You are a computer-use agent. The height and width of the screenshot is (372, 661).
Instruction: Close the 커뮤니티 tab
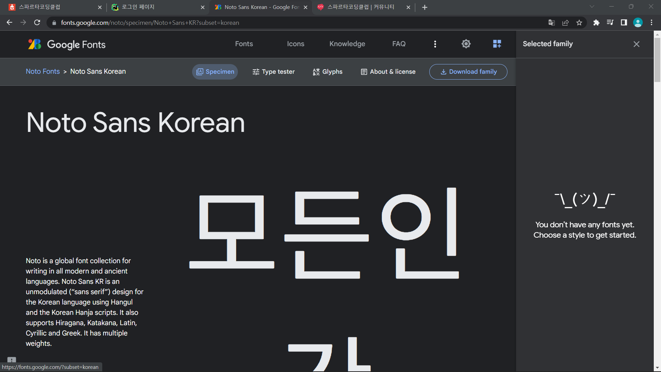(408, 7)
